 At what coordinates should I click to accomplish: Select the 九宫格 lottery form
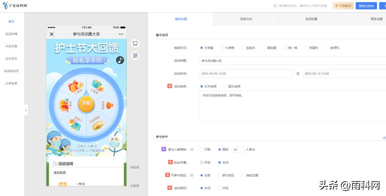coord(223,48)
